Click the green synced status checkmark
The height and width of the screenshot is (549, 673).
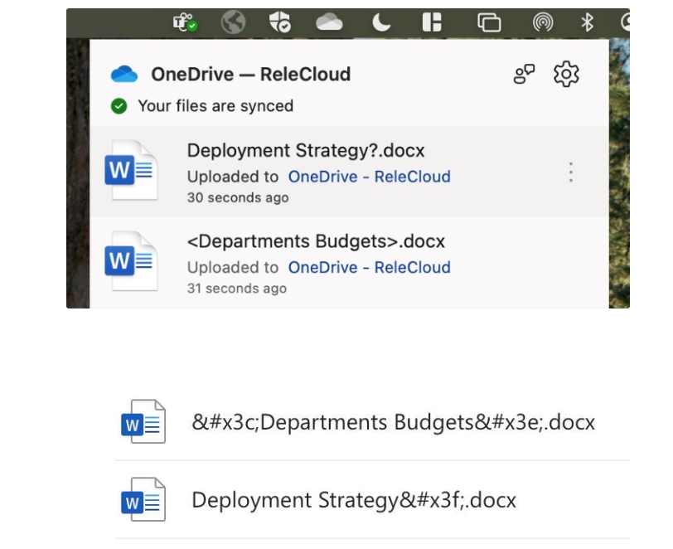[x=120, y=106]
